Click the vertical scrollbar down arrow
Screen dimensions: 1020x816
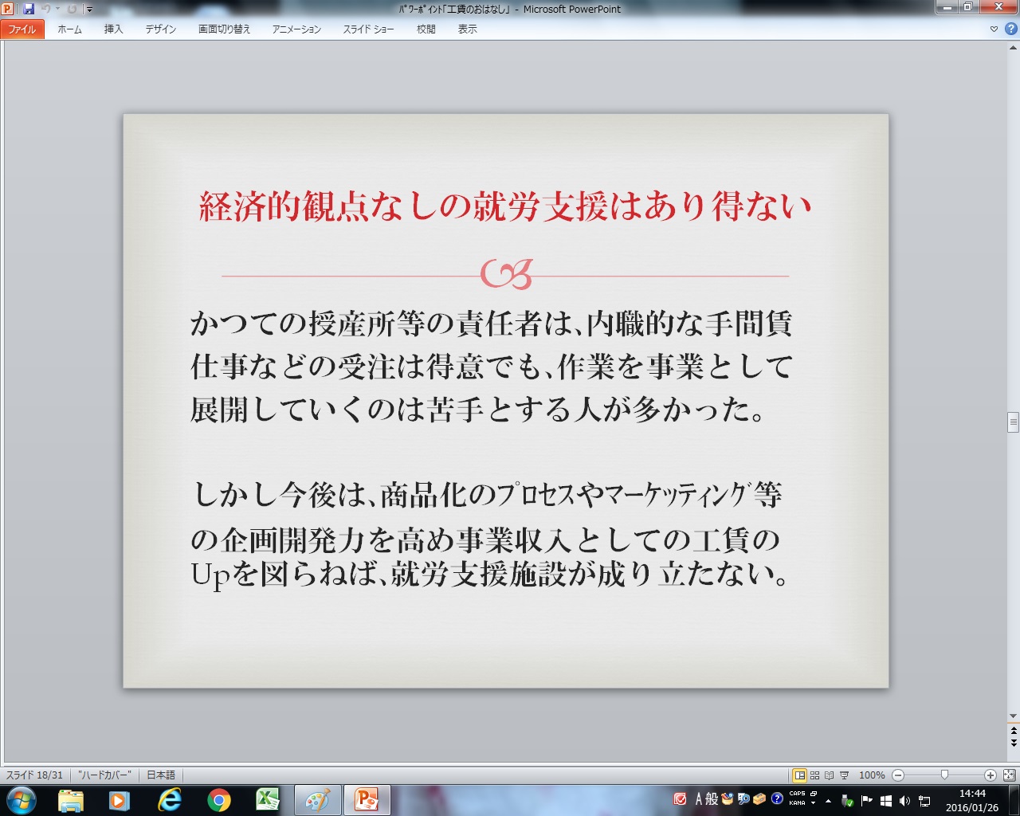pos(1013,716)
